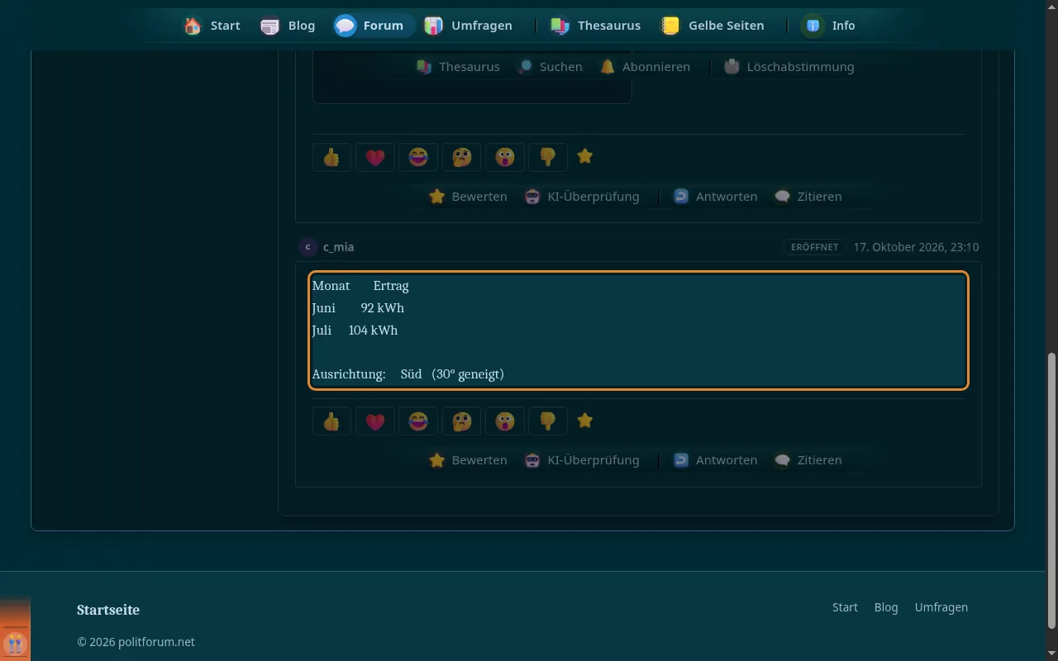React with heart to the post above c_mia's
1058x661 pixels.
(375, 157)
